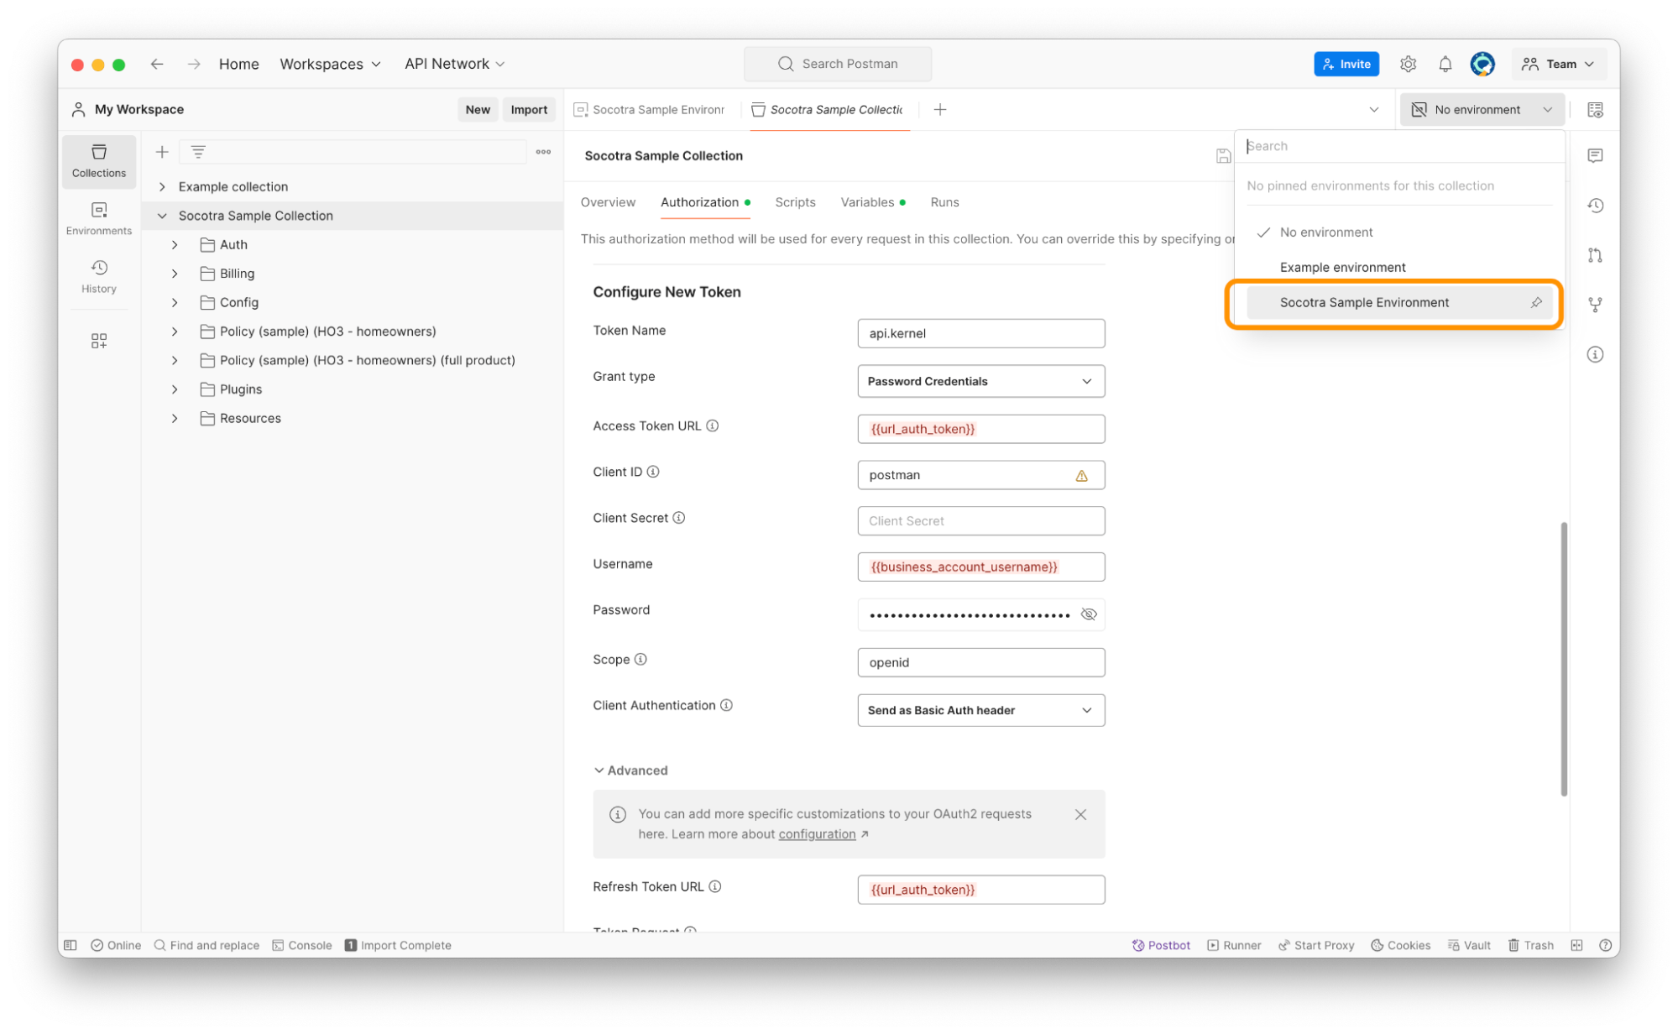The height and width of the screenshot is (1034, 1678).
Task: Open the Client Authentication dropdown
Action: [980, 710]
